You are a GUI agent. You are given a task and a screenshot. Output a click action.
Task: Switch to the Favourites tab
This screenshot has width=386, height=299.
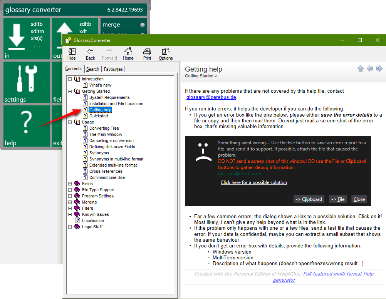(x=113, y=69)
